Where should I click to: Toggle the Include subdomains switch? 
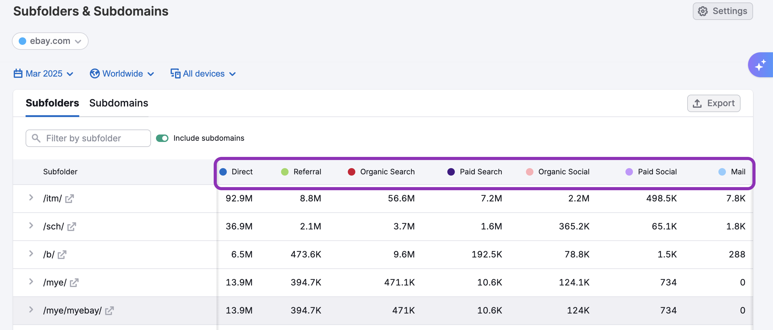coord(162,138)
